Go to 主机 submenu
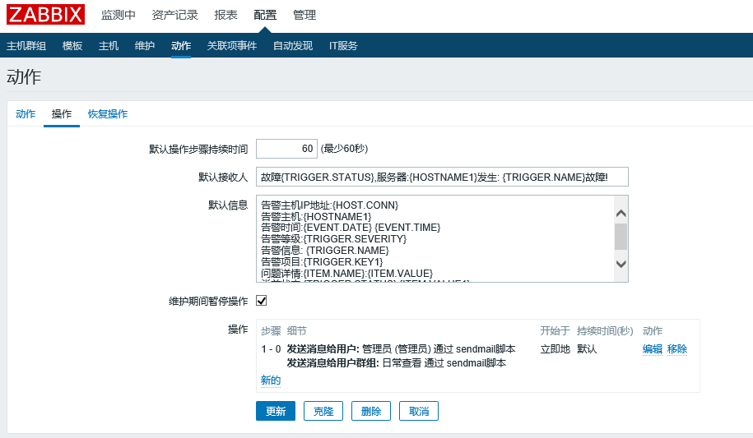The height and width of the screenshot is (438, 753). [x=109, y=45]
